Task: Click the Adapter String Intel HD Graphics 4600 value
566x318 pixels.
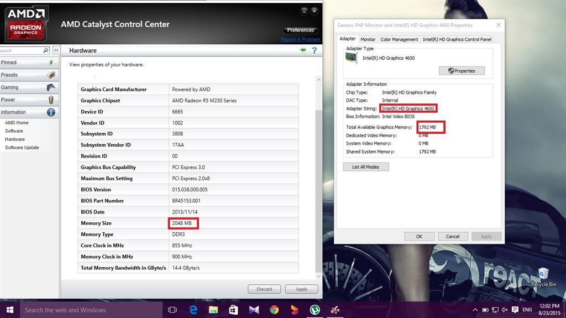Action: pyautogui.click(x=408, y=108)
